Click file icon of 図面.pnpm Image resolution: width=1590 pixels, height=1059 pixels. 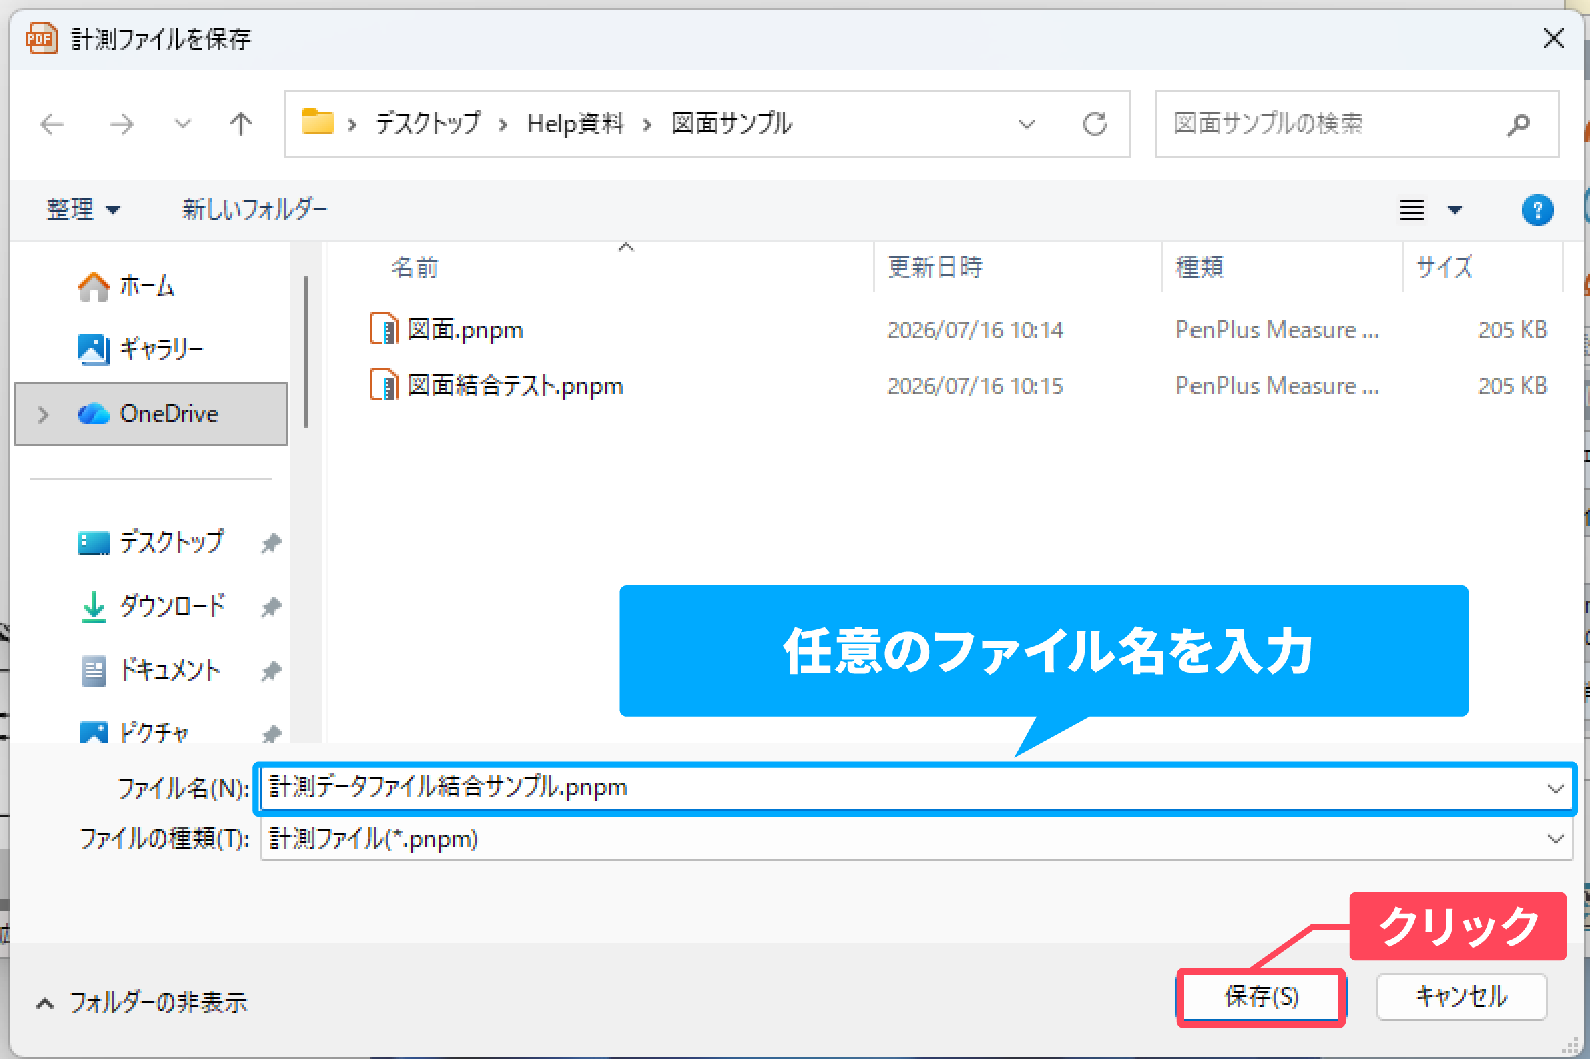click(384, 330)
